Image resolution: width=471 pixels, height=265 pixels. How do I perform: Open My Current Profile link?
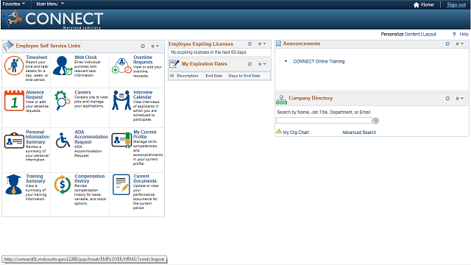(145, 135)
